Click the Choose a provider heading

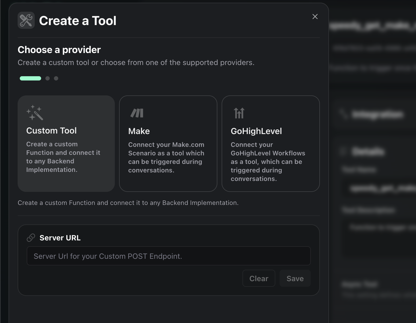coord(59,50)
